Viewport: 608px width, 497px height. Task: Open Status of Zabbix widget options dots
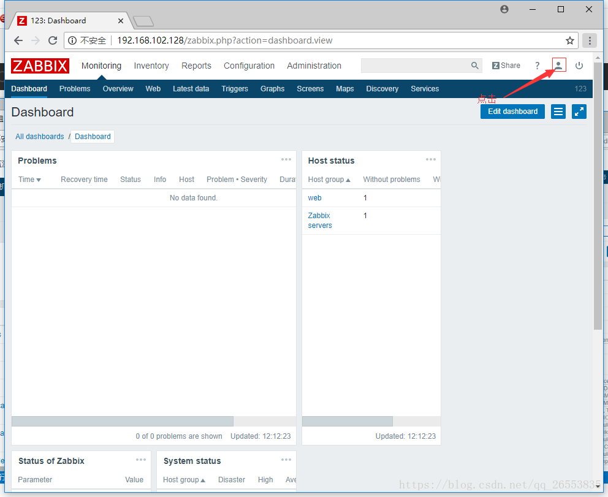pos(141,460)
